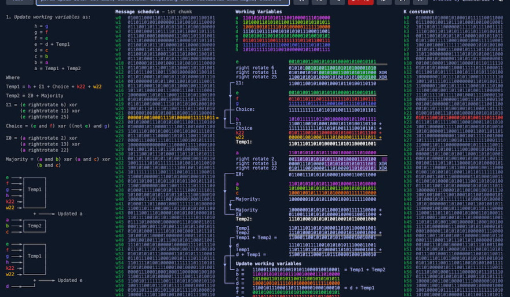Focus the message input field at top
This screenshot has width=510, height=297.
[162, 2]
